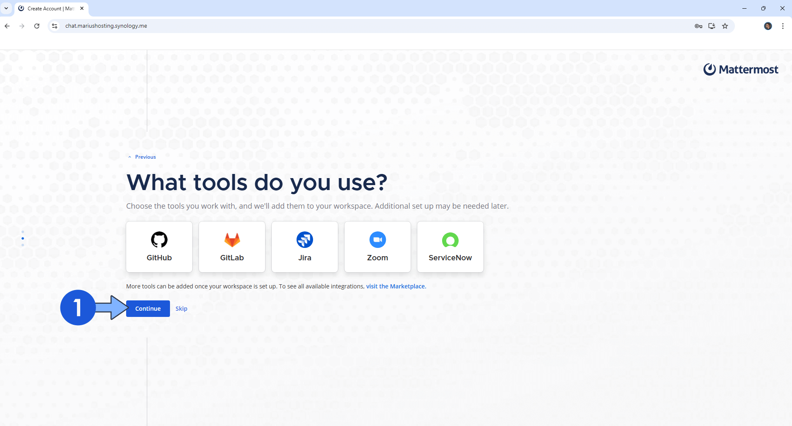Screen dimensions: 792x426
Task: Toggle the Jira integration card
Action: coord(305,247)
